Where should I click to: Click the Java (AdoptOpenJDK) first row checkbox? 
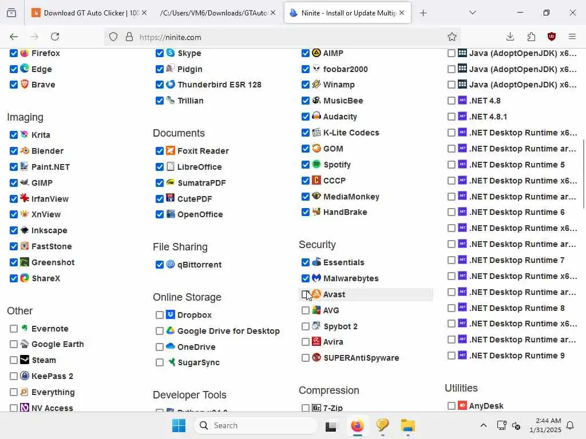click(x=452, y=53)
